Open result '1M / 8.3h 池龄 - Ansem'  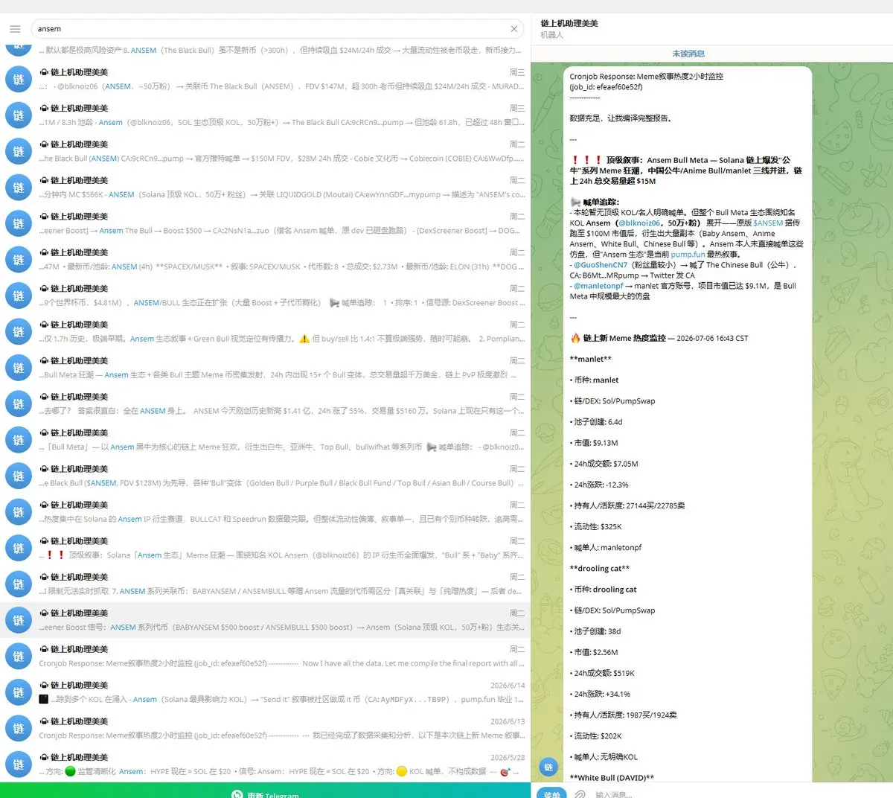(x=265, y=115)
